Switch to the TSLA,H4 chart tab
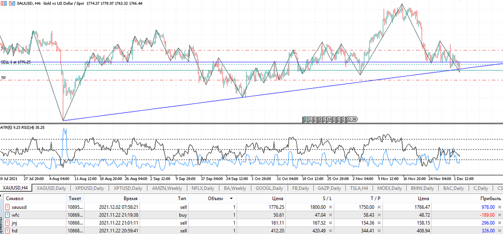The width and height of the screenshot is (503, 234). [x=359, y=188]
